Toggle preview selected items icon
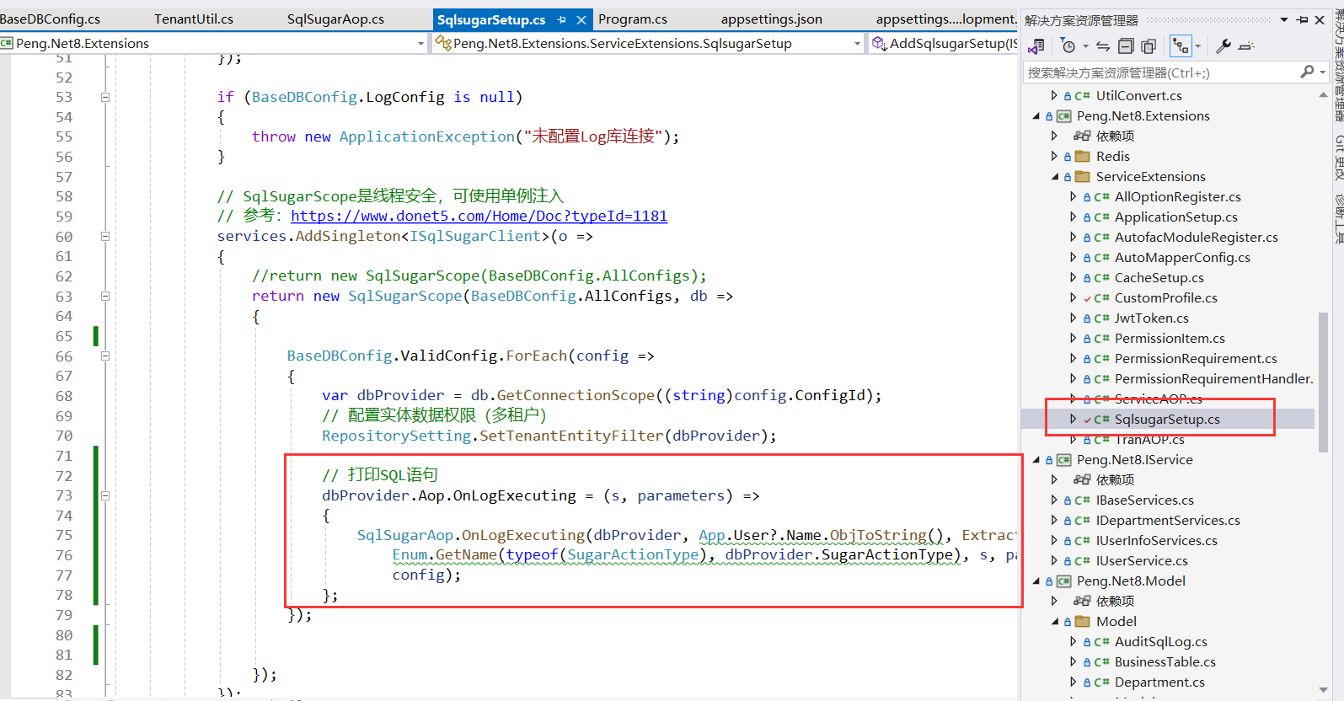 (x=1247, y=46)
